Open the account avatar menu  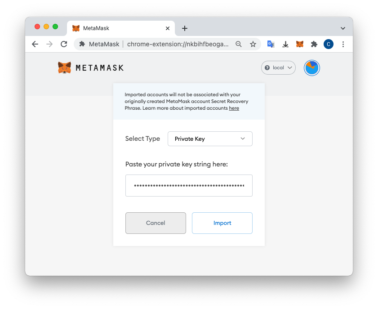(x=311, y=68)
